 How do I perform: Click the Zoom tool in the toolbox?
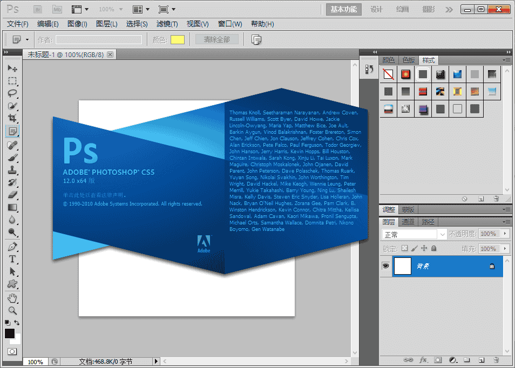tap(12, 310)
